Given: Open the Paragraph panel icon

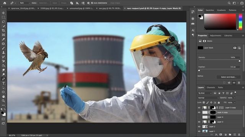Looking at the screenshot, I should (193, 35).
